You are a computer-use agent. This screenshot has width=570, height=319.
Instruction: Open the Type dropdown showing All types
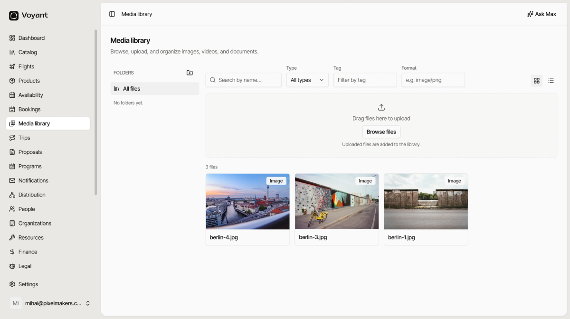point(307,80)
